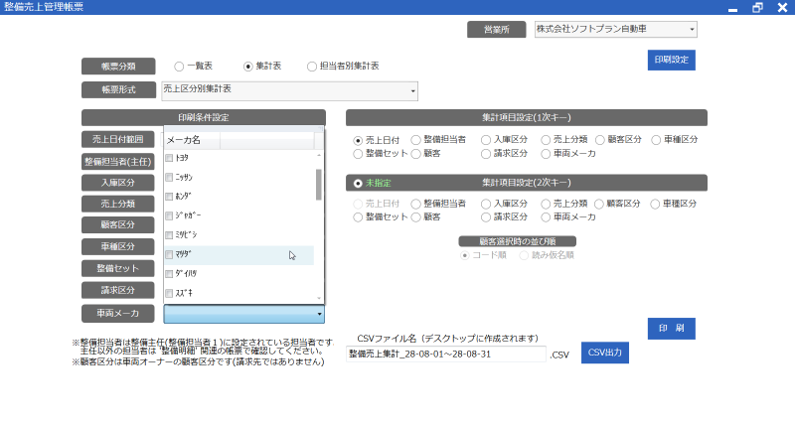This screenshot has width=795, height=427.
Task: Collapse the 車両メーカ combo box arrow
Action: (x=319, y=315)
